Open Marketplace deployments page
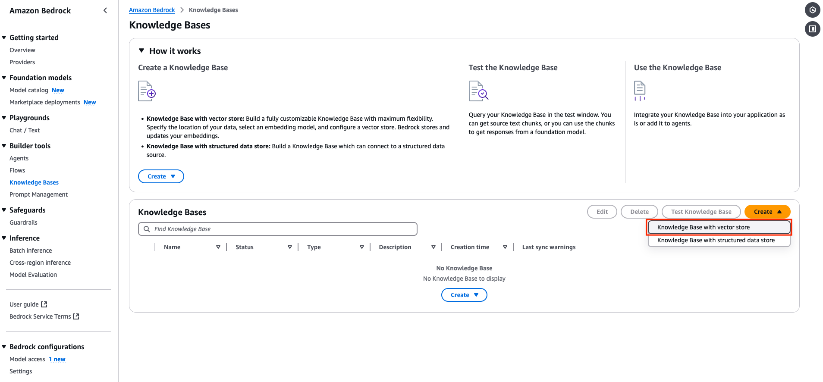Image resolution: width=823 pixels, height=382 pixels. 45,102
